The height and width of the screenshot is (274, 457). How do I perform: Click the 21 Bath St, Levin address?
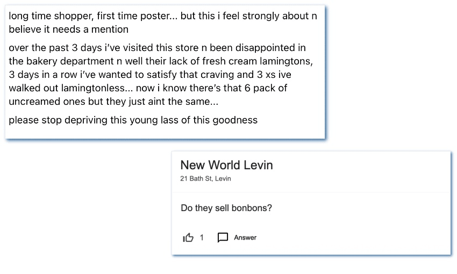[x=205, y=179]
